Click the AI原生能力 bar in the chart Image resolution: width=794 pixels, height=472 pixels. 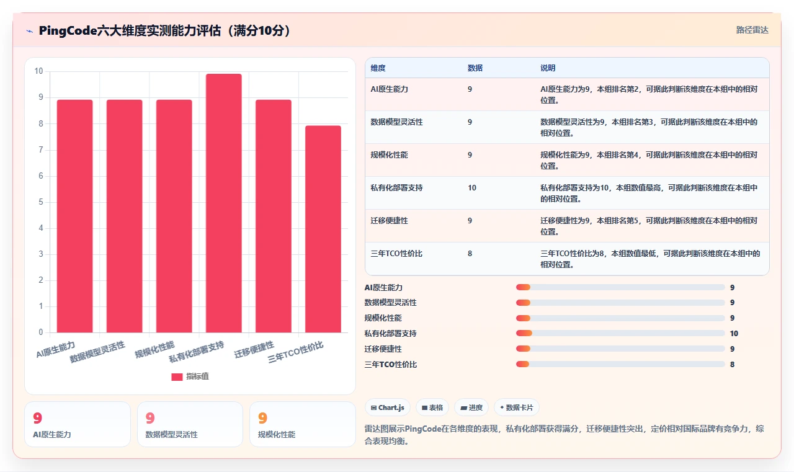click(74, 216)
